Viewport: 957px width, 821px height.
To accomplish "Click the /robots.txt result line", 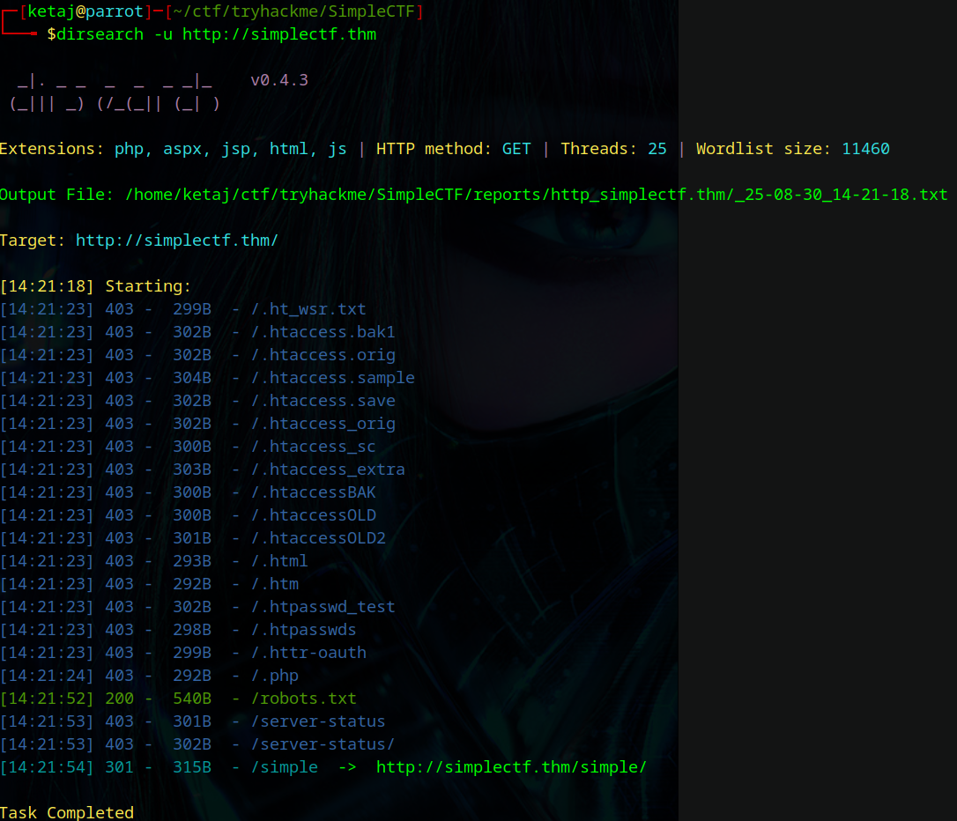I will [178, 699].
